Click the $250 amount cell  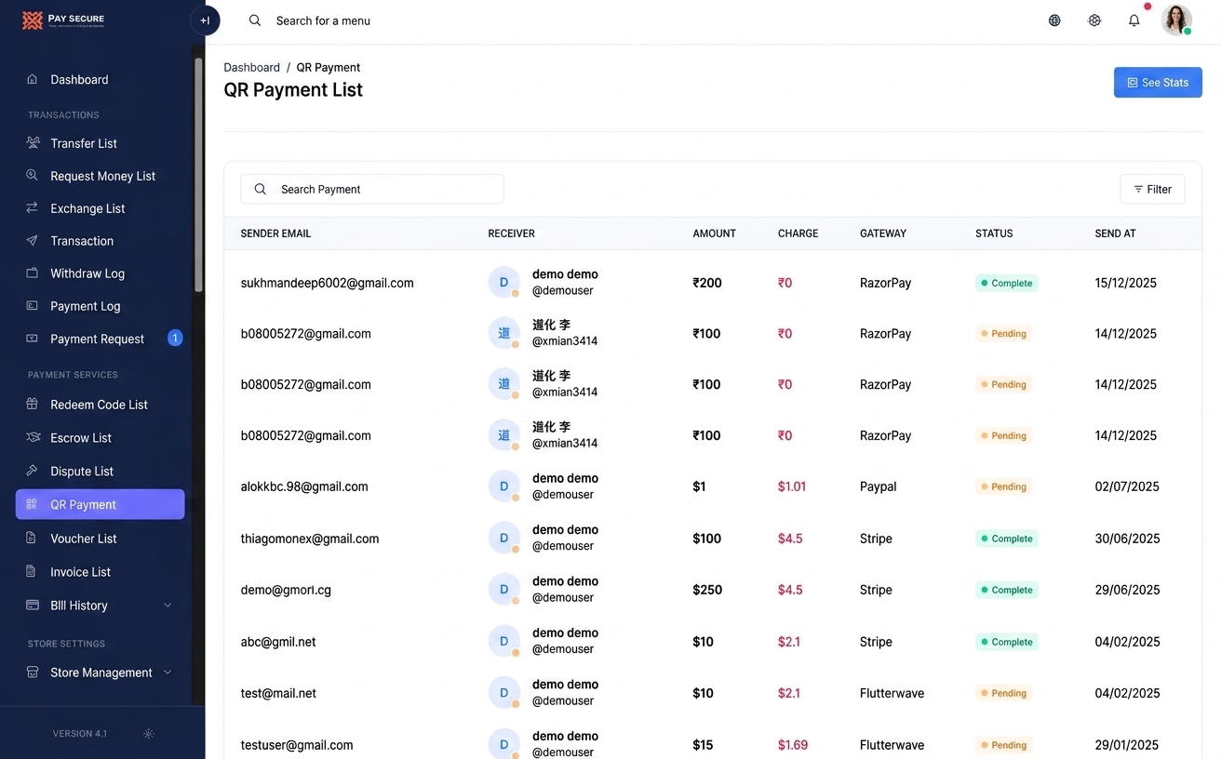(x=707, y=590)
